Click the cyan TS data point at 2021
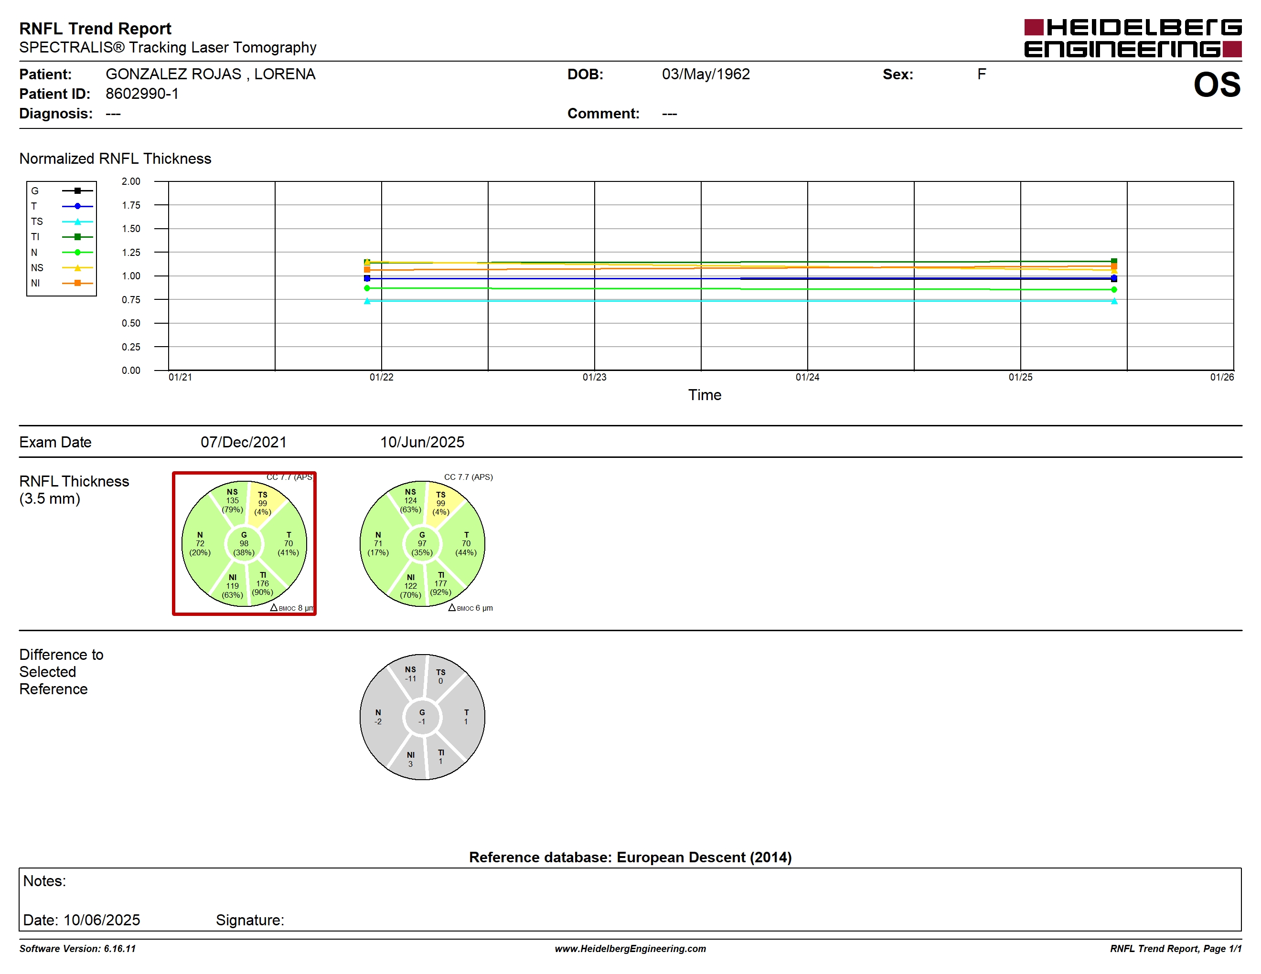The image size is (1261, 974). point(367,301)
